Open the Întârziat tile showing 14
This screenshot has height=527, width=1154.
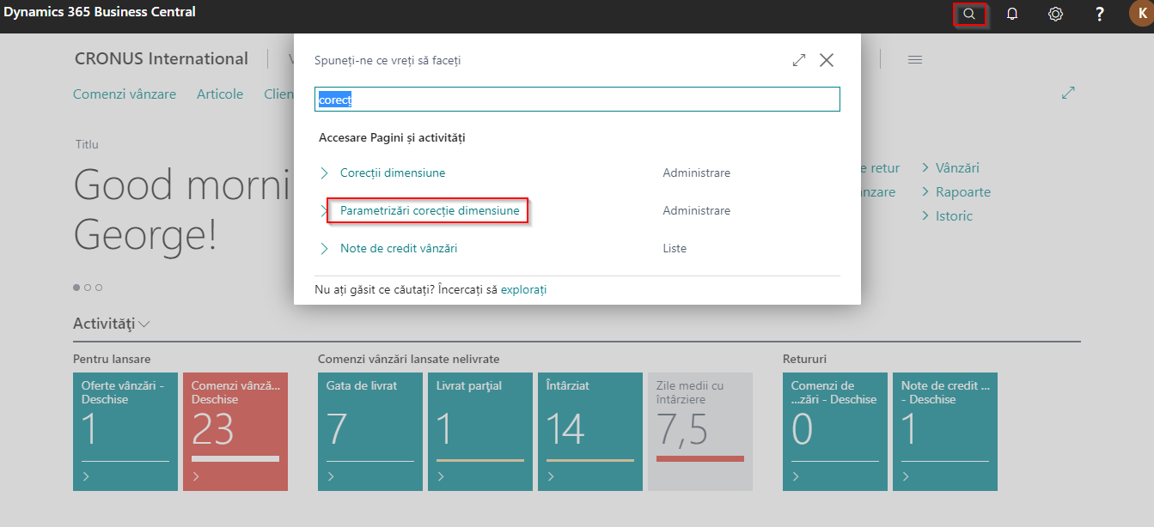click(589, 431)
